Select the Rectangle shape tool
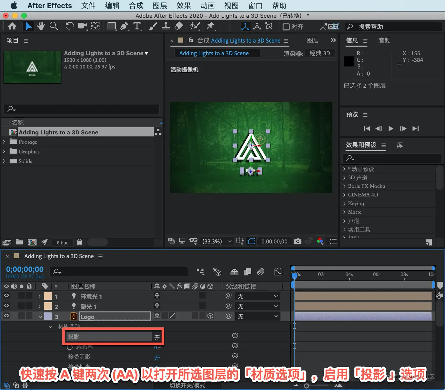Image resolution: width=445 pixels, height=390 pixels. pos(112,26)
